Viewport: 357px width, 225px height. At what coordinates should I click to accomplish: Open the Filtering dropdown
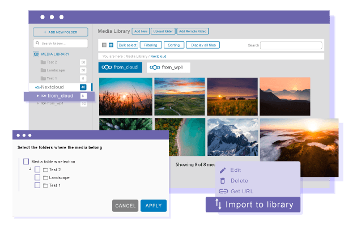click(151, 45)
